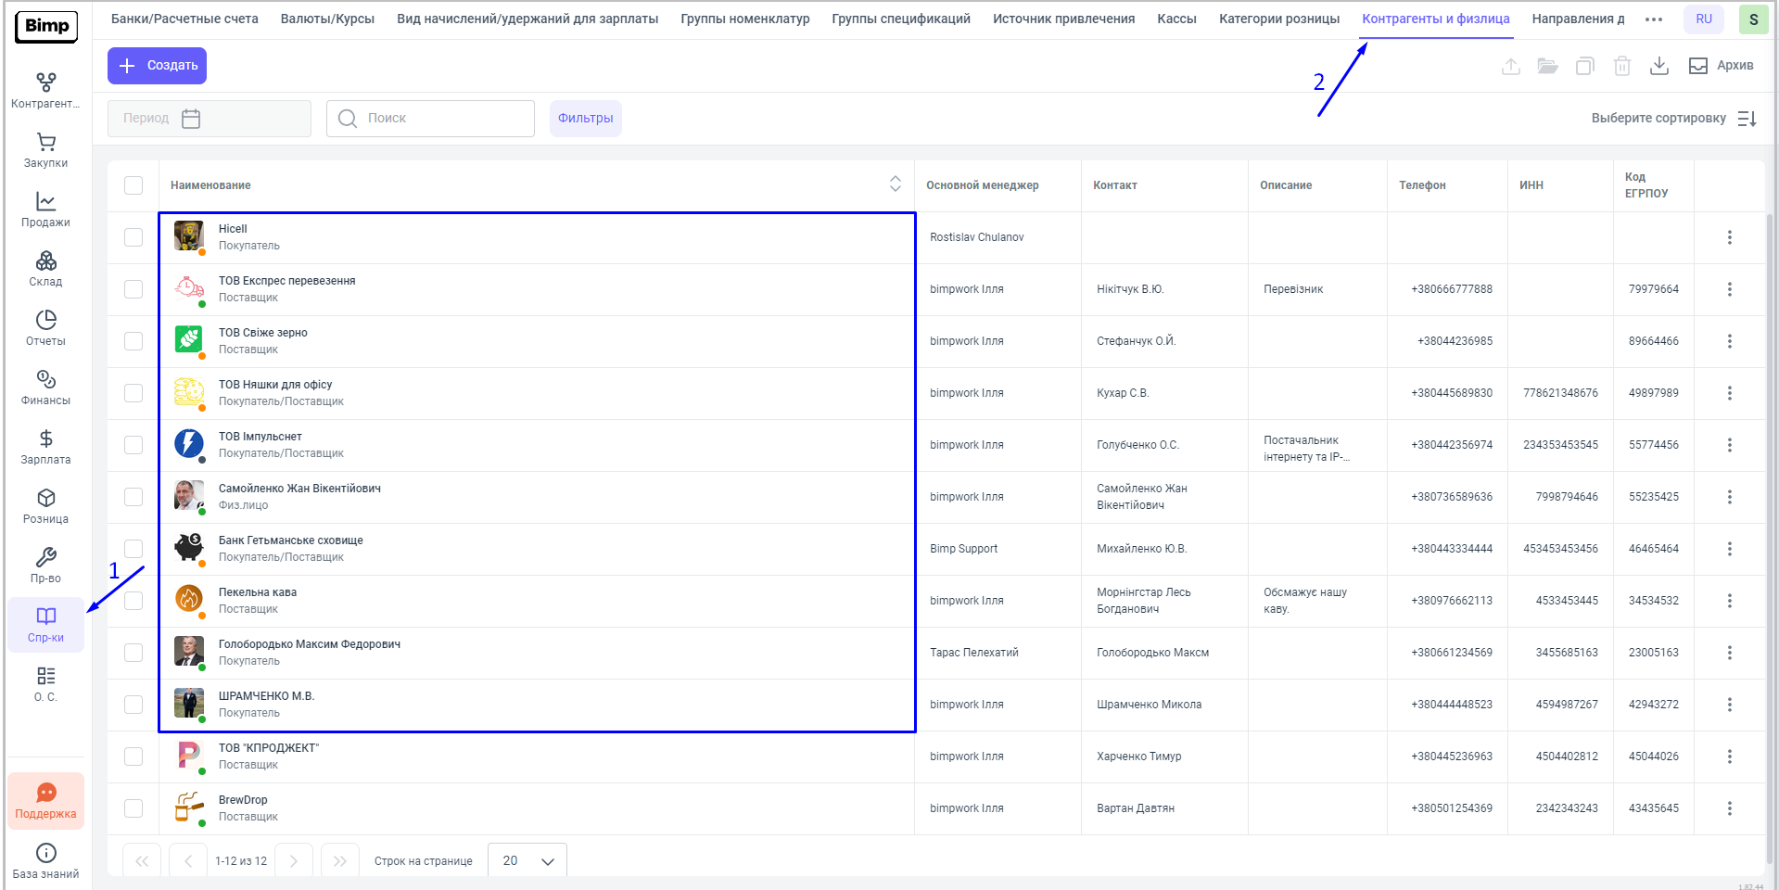Switch to the Кассы tab
This screenshot has width=1779, height=890.
pos(1176,19)
